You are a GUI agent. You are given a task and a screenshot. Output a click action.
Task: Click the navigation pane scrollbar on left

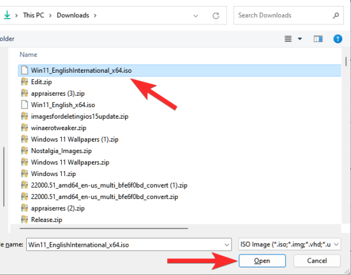point(4,177)
